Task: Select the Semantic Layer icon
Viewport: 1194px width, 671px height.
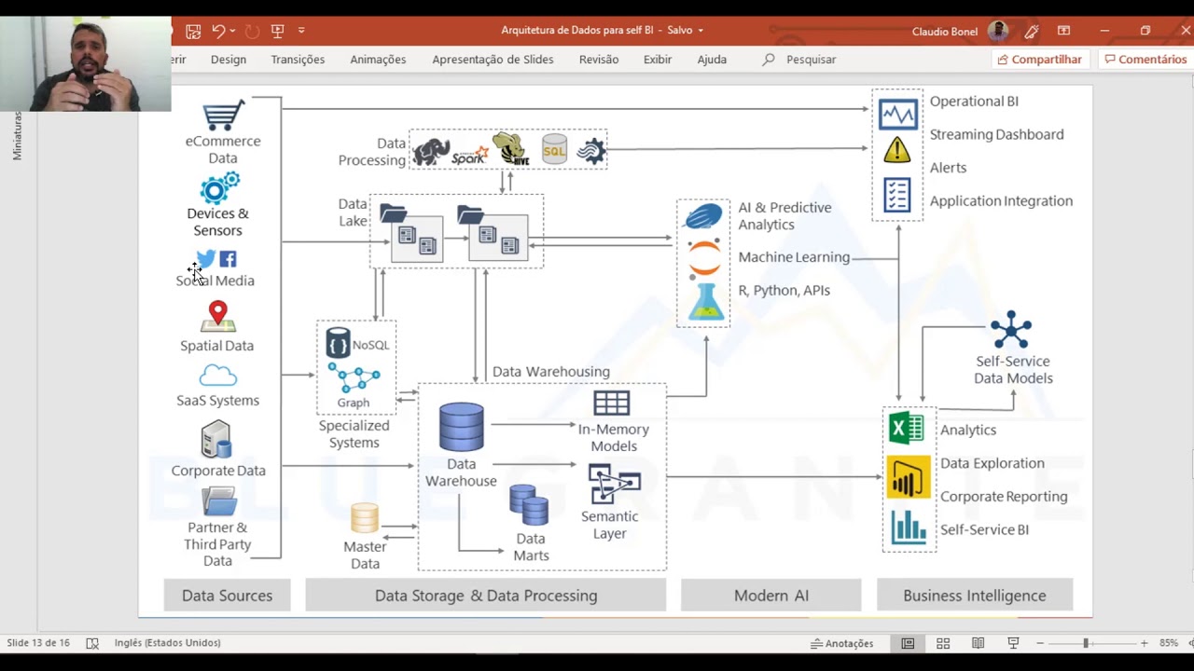Action: click(615, 484)
